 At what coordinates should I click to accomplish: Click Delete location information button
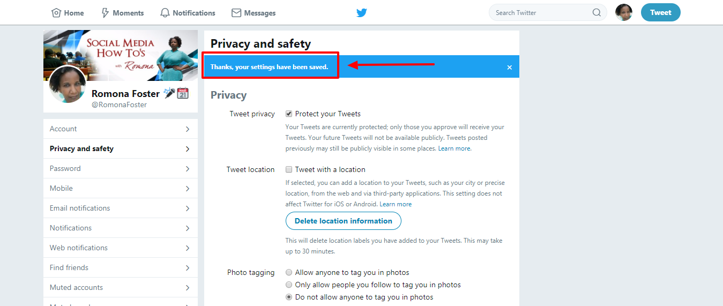pos(344,221)
